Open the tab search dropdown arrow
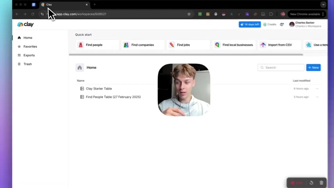334x188 pixels. (323, 4)
